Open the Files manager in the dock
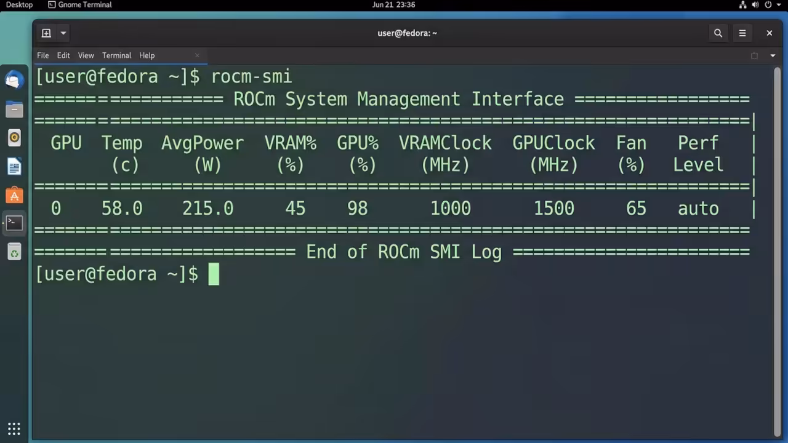Screen dimensions: 788x443 click(x=14, y=110)
